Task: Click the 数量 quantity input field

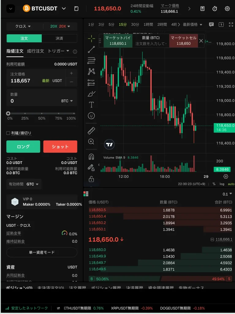Action: tap(42, 98)
